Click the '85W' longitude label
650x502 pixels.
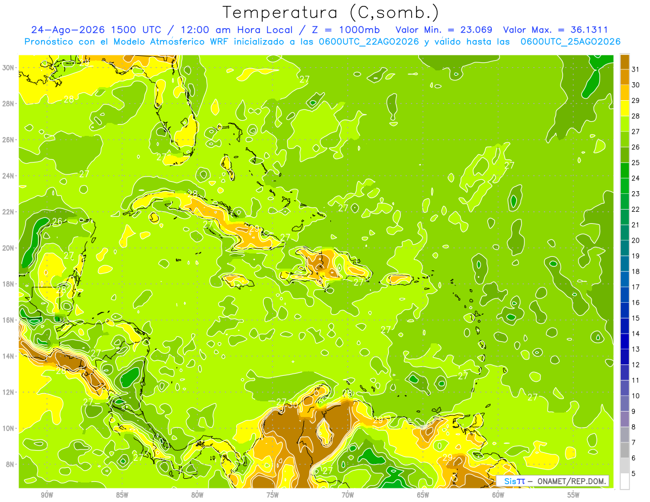tap(122, 495)
